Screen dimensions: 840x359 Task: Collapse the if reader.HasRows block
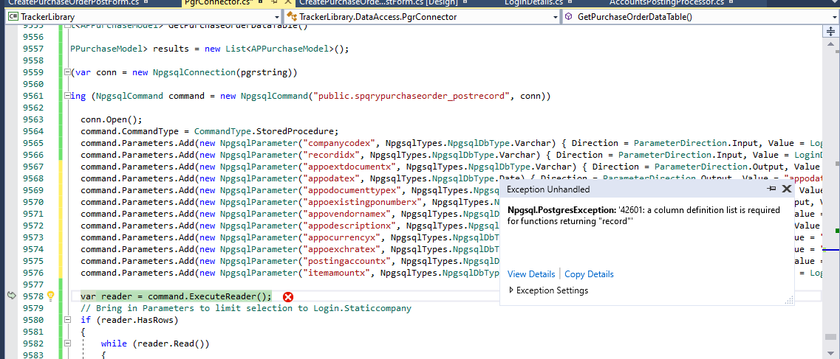click(x=67, y=320)
